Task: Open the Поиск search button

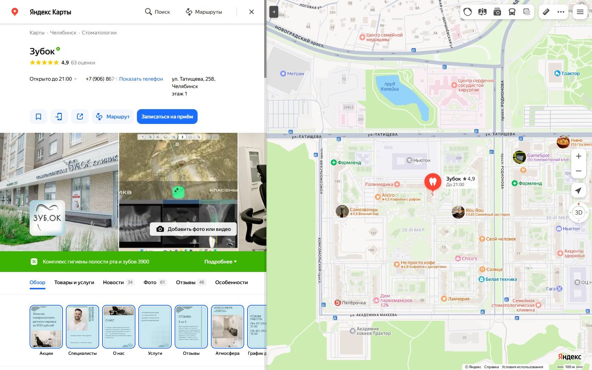Action: [157, 12]
